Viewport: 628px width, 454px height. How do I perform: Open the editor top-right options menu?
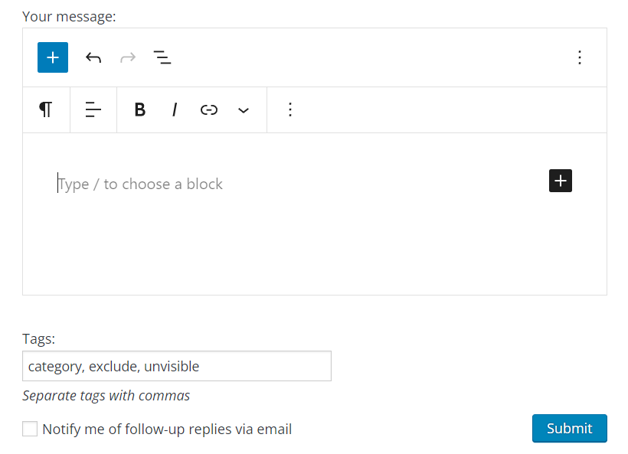[580, 57]
